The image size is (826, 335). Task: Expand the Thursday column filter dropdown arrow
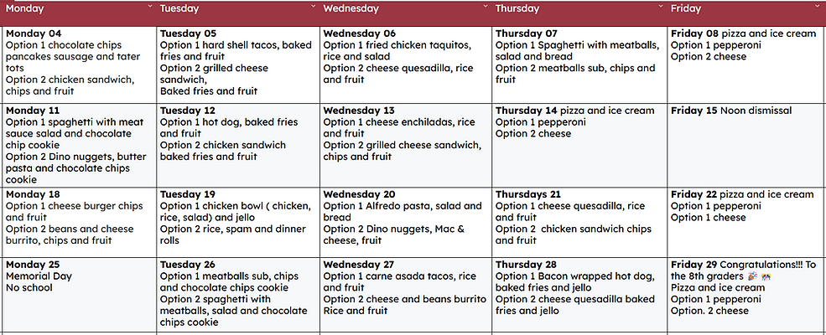click(661, 7)
